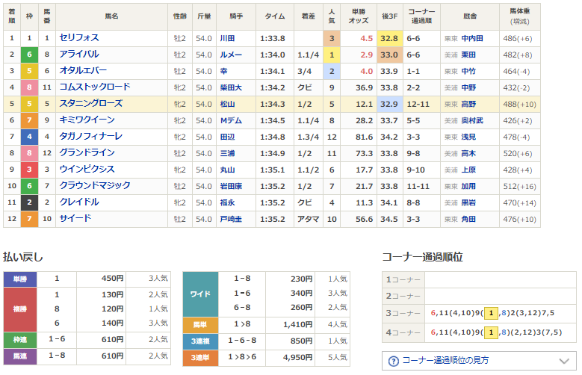Click the 馬名 column header
582x375 pixels.
[x=111, y=16]
